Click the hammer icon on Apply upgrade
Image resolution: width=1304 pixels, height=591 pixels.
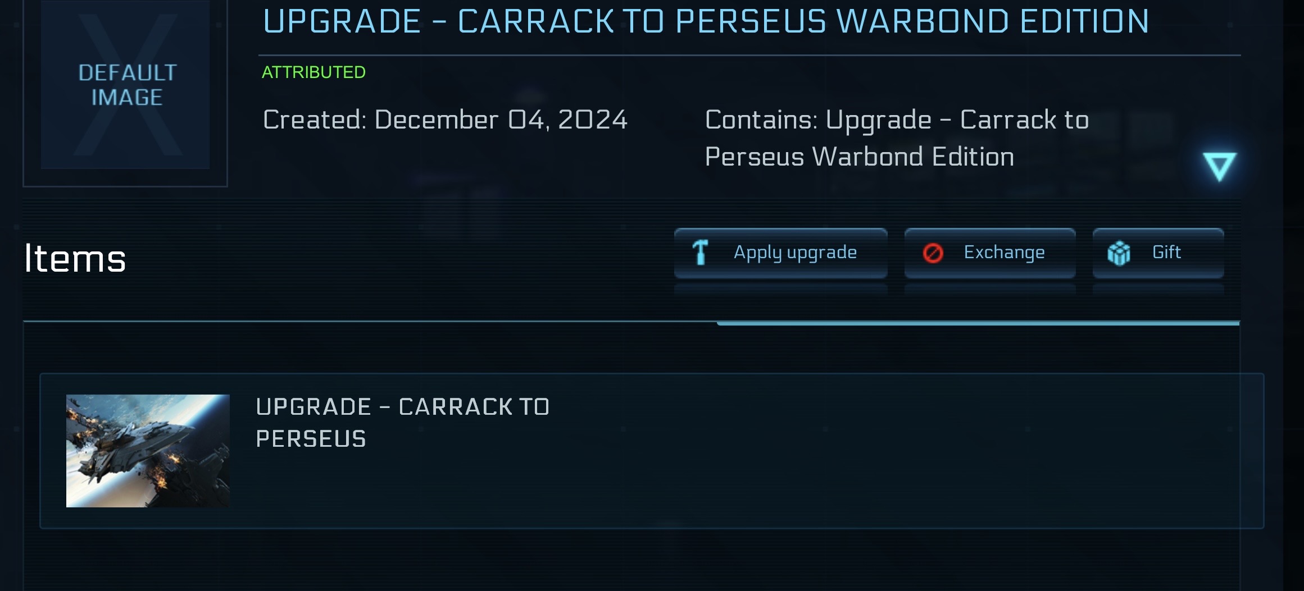click(700, 253)
